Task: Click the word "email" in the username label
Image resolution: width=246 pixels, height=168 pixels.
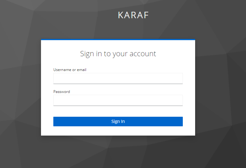Action: tap(81, 70)
